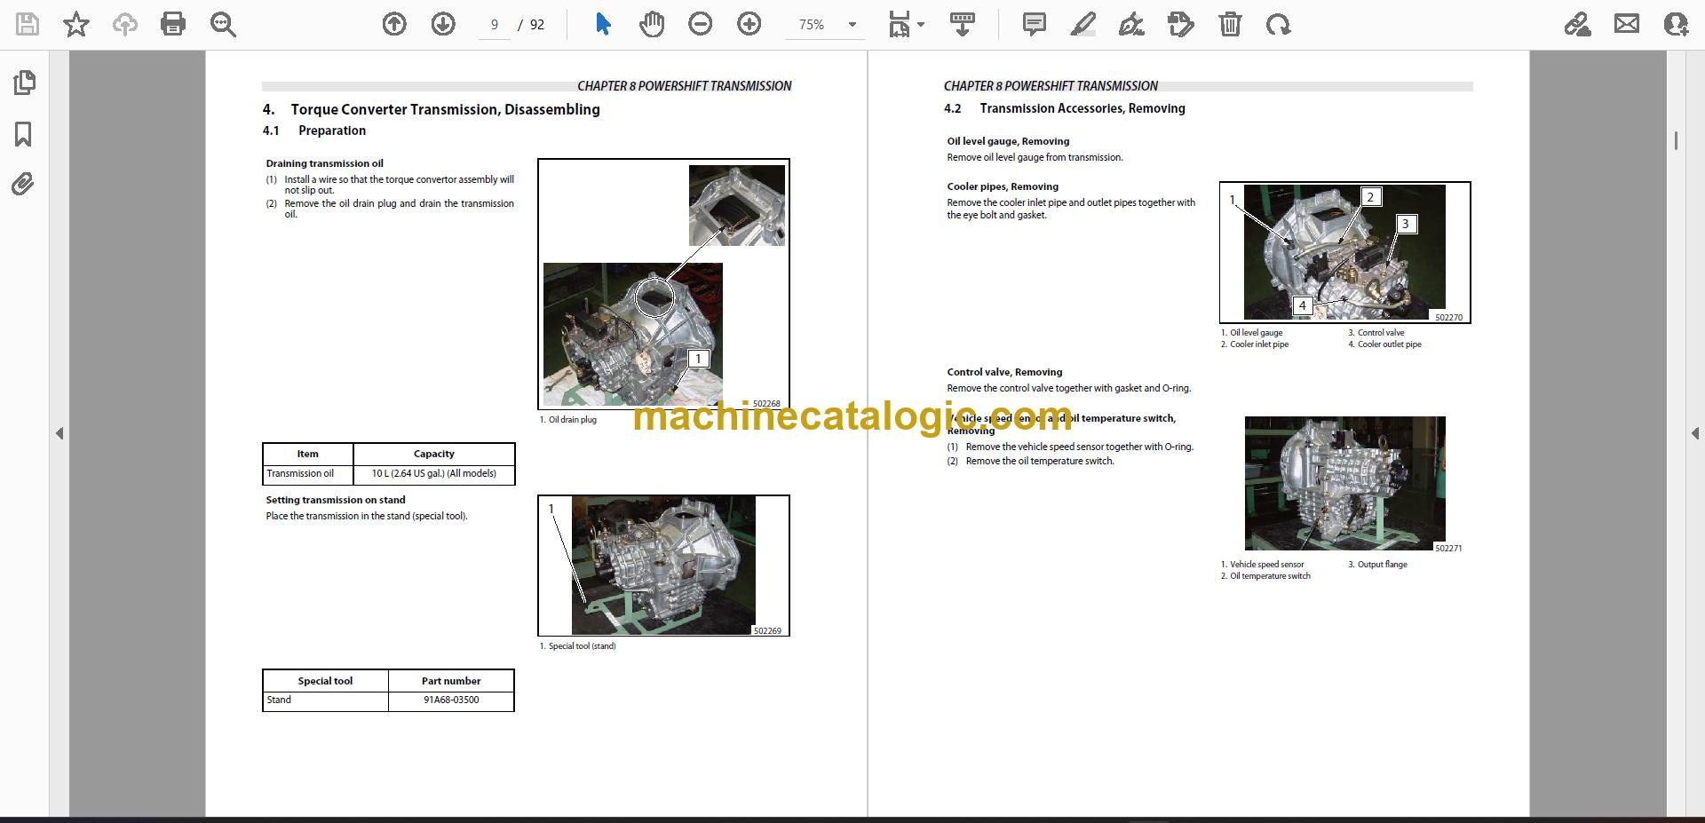Save the document with the floppy disk icon
Screen dimensions: 1705x823
point(28,24)
